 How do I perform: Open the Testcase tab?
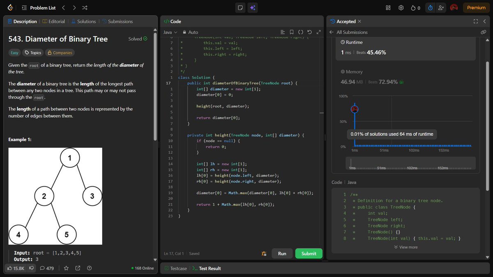pos(175,268)
